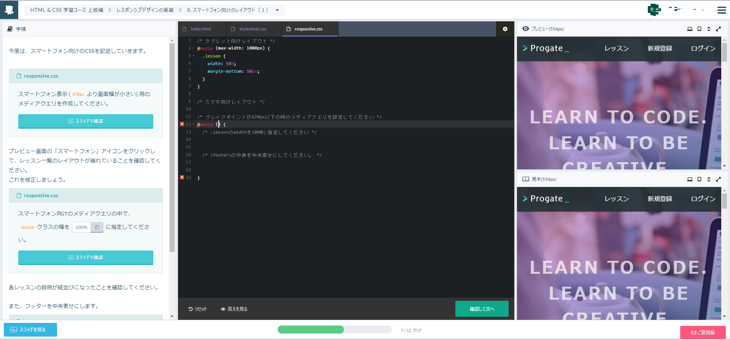The width and height of the screenshot is (730, 340).
Task: Click the instructions panel scrollbar
Action: (x=172, y=148)
